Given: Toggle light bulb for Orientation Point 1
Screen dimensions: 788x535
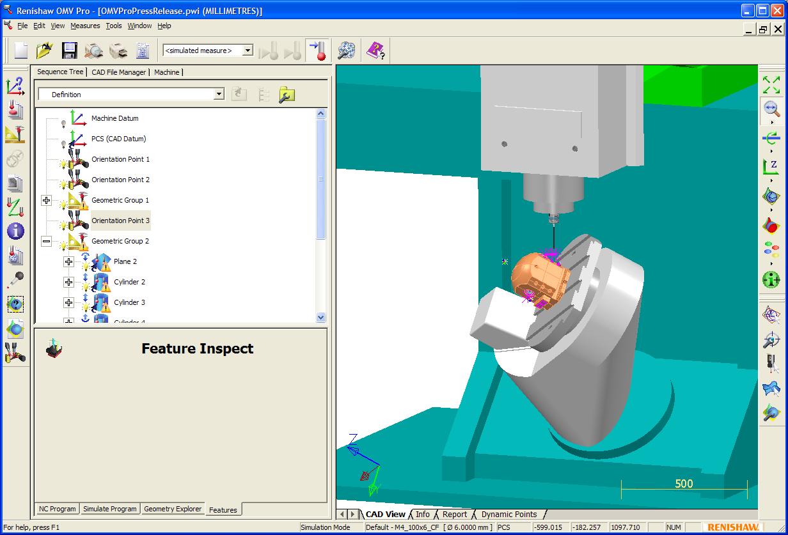Looking at the screenshot, I should [x=63, y=164].
